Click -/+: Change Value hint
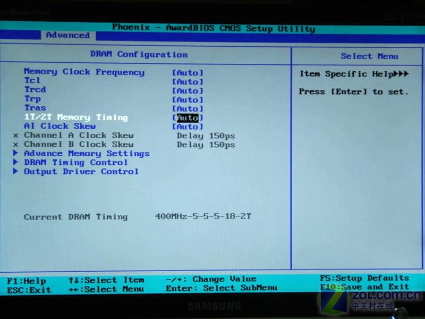Viewport: 425px width, 319px height. coord(211,279)
